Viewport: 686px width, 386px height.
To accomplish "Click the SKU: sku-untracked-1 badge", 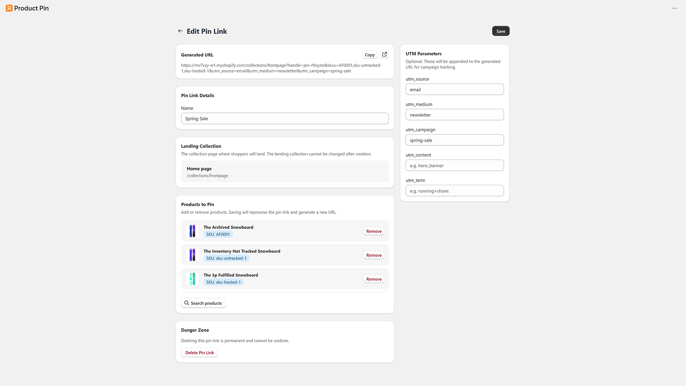I will (x=226, y=258).
